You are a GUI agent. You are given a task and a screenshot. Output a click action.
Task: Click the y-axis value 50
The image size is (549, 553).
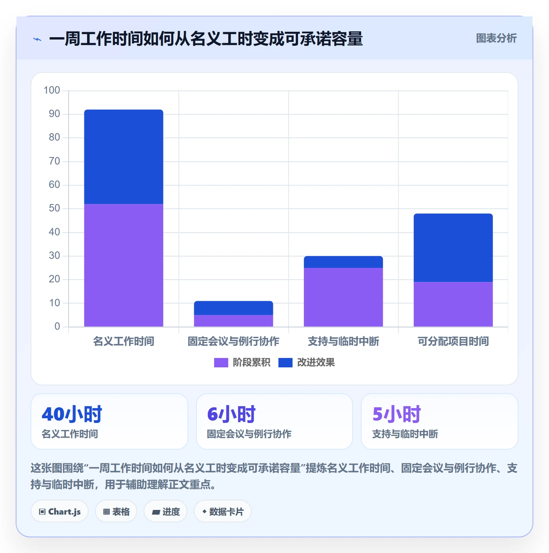(x=55, y=208)
